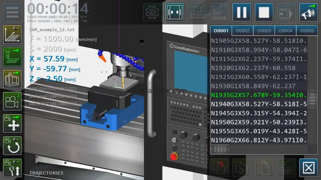Toggle sound with the megaphone icon

pos(309,12)
